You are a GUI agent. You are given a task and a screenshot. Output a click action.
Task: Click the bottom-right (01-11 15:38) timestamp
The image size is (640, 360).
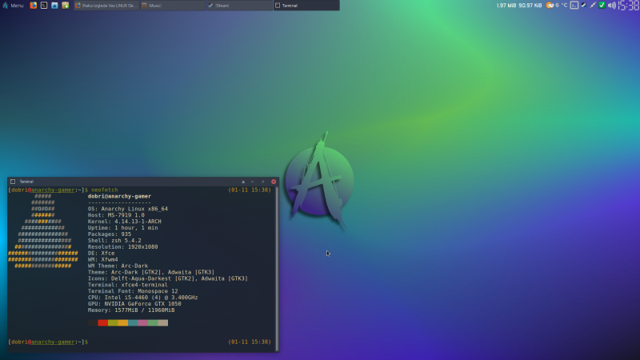250,342
